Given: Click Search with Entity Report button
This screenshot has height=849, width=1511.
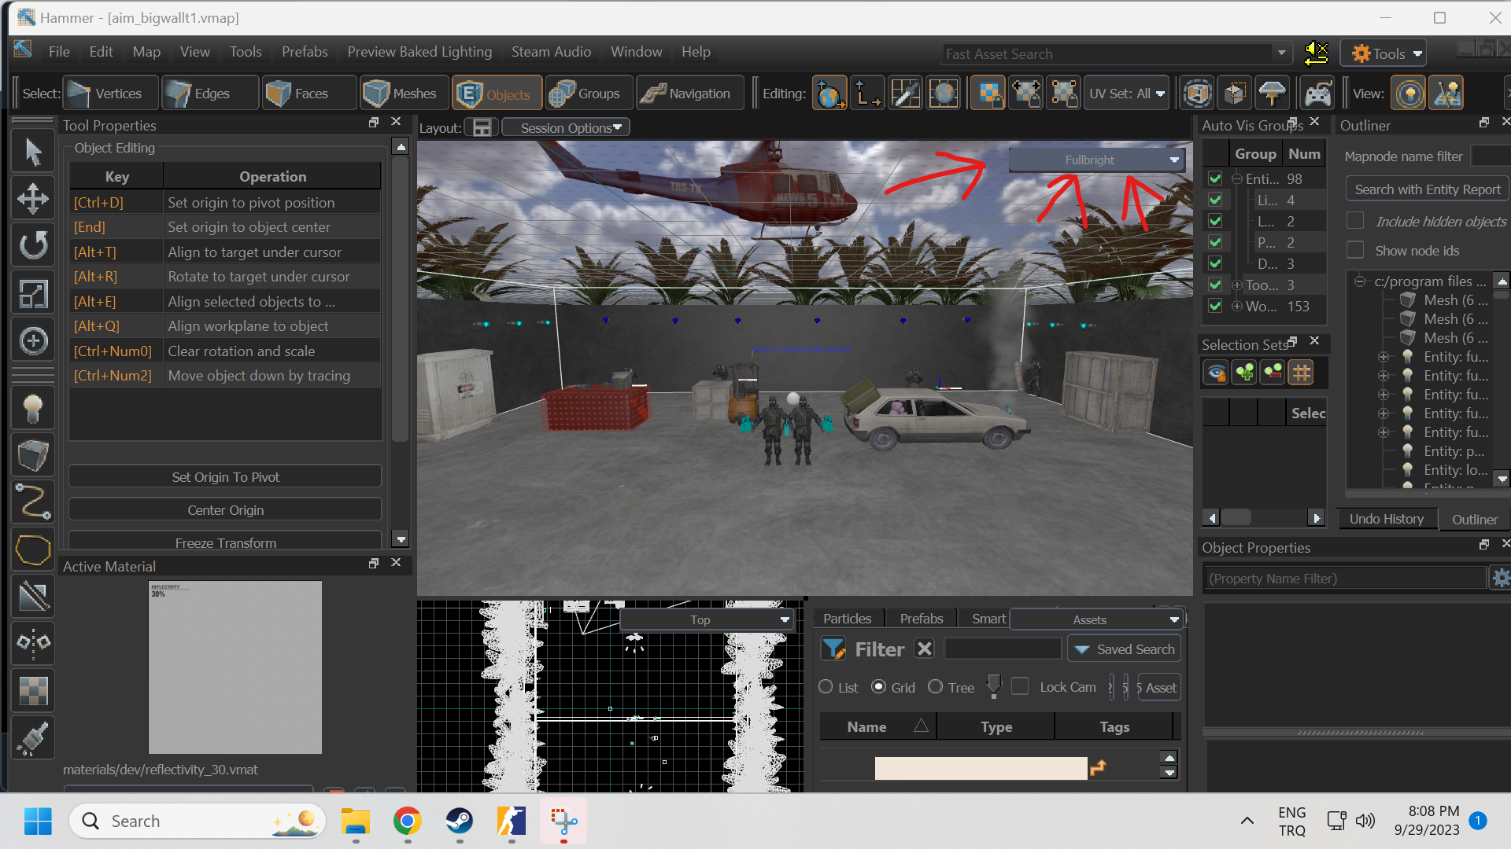Looking at the screenshot, I should click(1427, 189).
